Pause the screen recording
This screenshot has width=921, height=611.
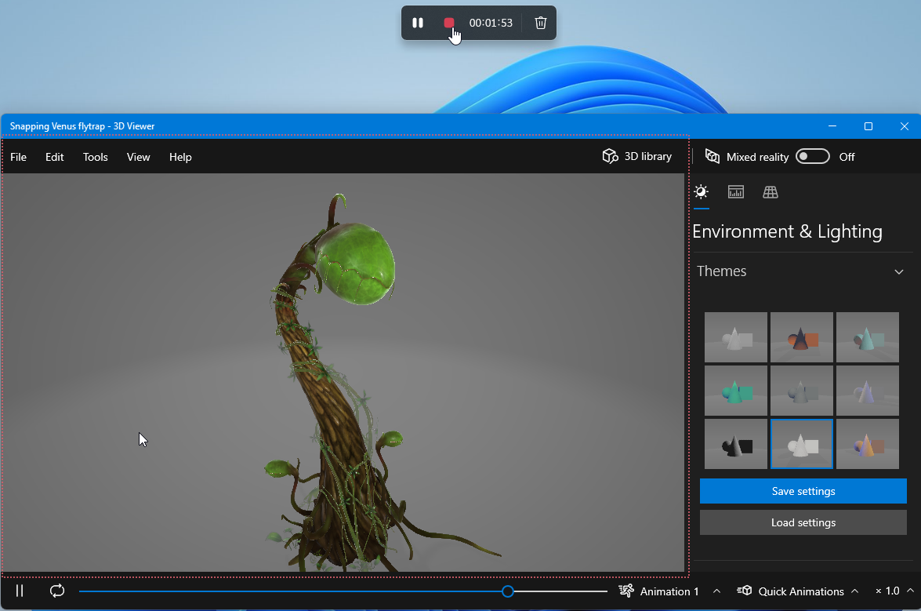[418, 23]
